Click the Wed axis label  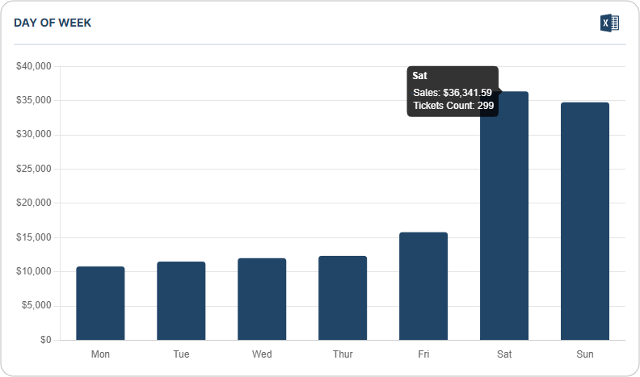tap(262, 354)
